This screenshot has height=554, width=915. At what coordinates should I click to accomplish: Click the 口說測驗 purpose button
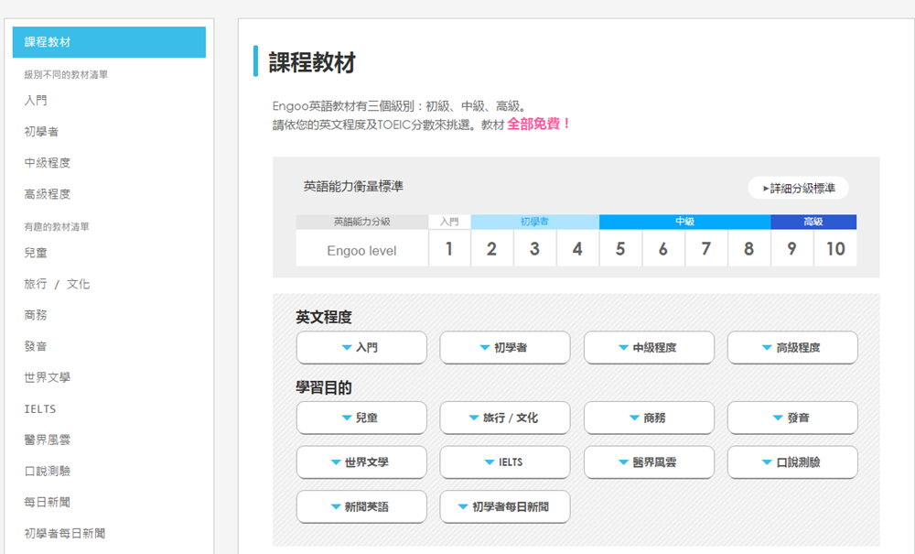[792, 462]
